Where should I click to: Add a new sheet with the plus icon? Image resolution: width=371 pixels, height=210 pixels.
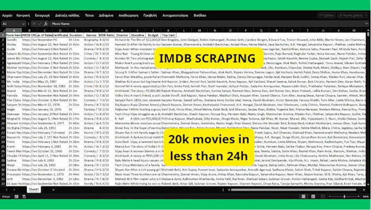pos(53,190)
